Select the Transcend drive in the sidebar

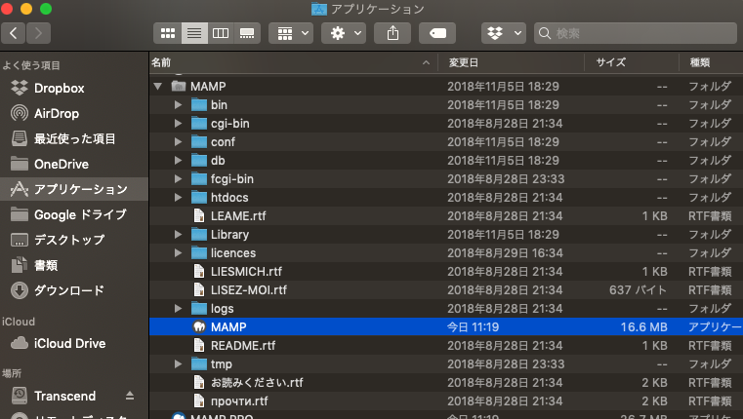[64, 396]
